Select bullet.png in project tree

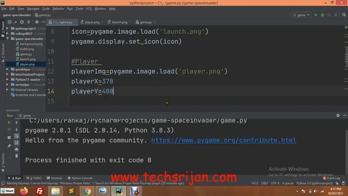pyautogui.click(x=25, y=49)
